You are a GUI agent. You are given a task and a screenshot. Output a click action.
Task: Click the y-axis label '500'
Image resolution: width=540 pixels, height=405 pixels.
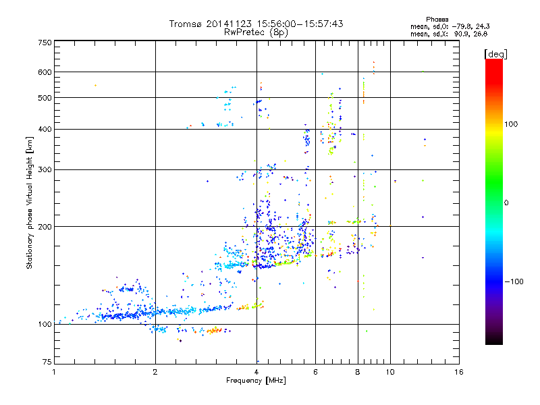point(45,98)
